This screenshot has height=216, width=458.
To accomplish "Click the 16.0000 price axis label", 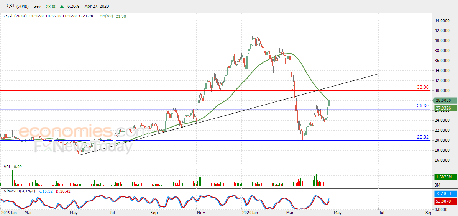I will 441,160.
